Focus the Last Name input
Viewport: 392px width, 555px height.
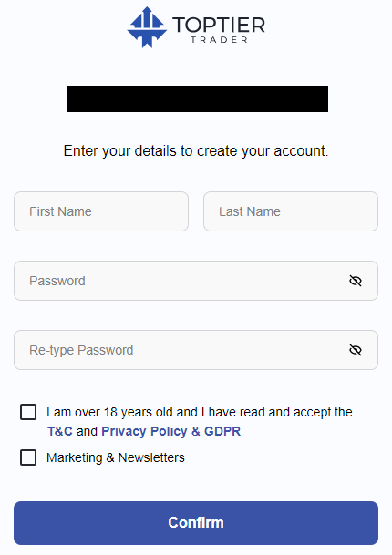click(x=291, y=211)
